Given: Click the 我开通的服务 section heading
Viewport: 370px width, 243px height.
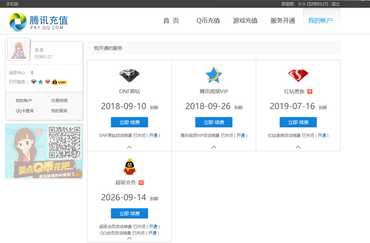Looking at the screenshot, I should [x=108, y=48].
